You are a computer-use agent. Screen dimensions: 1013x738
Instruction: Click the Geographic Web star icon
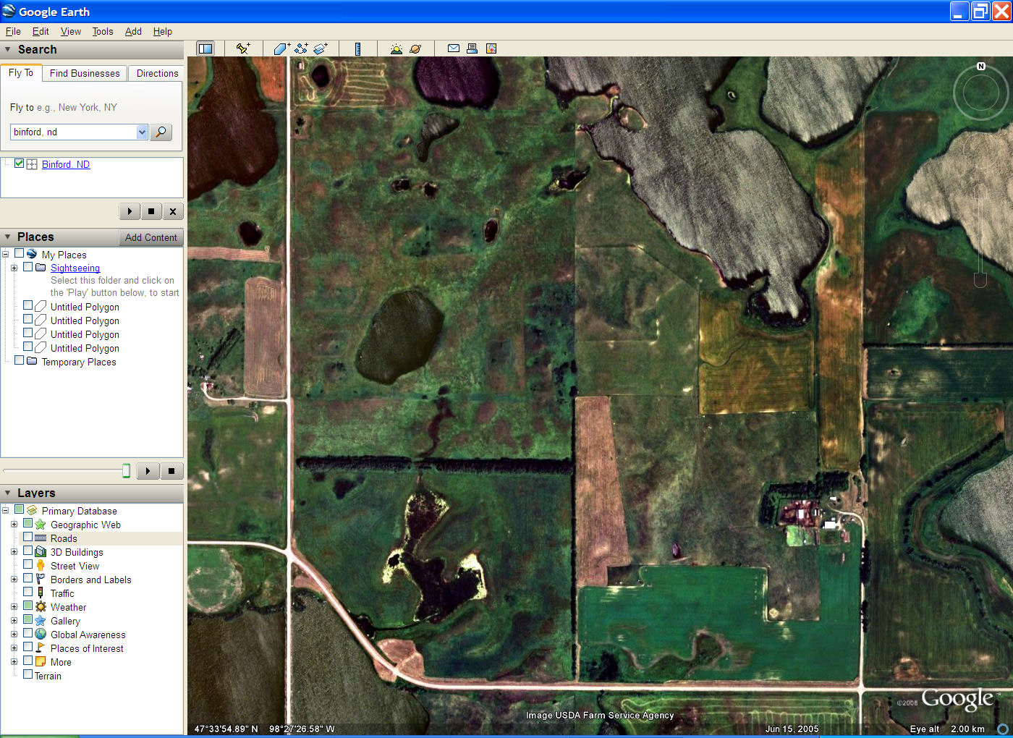point(41,524)
